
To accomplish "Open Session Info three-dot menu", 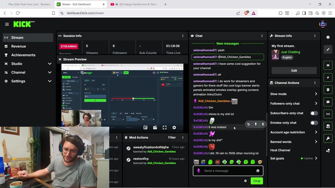I will tap(183, 36).
